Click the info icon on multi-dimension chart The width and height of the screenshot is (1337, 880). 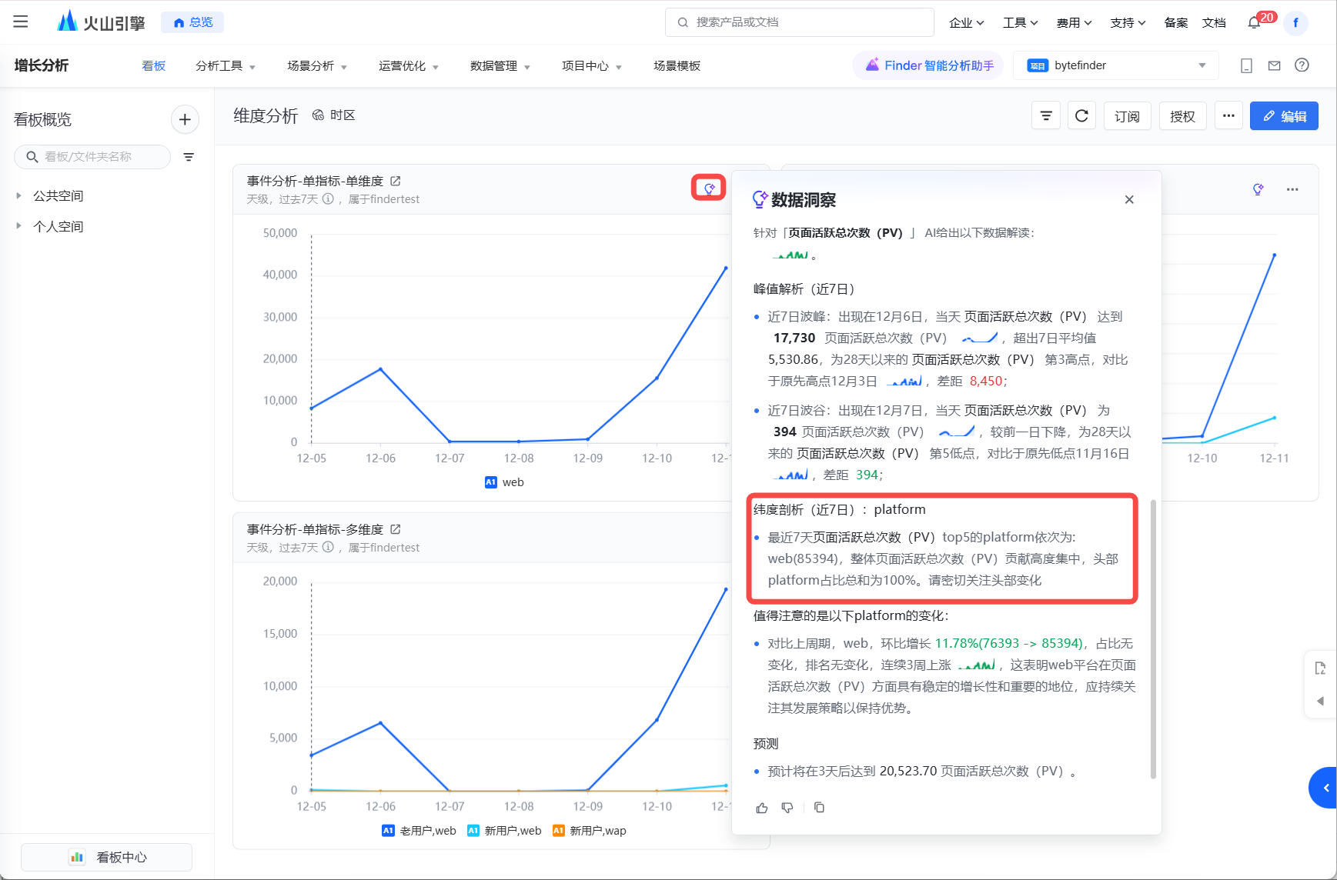click(328, 548)
